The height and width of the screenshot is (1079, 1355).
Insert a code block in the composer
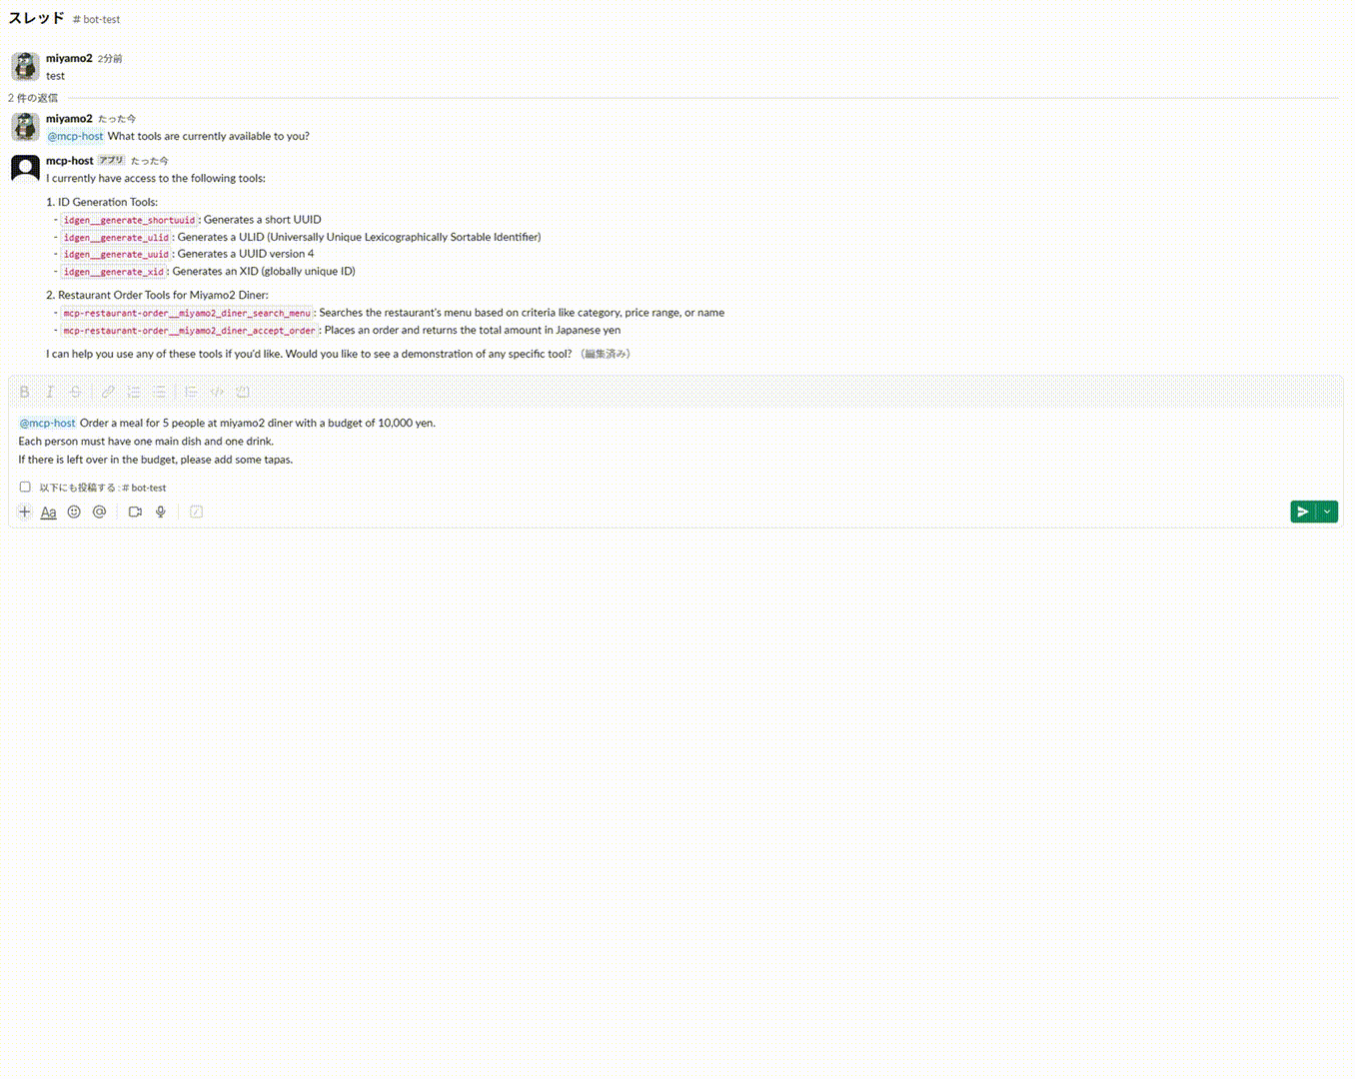coord(243,392)
